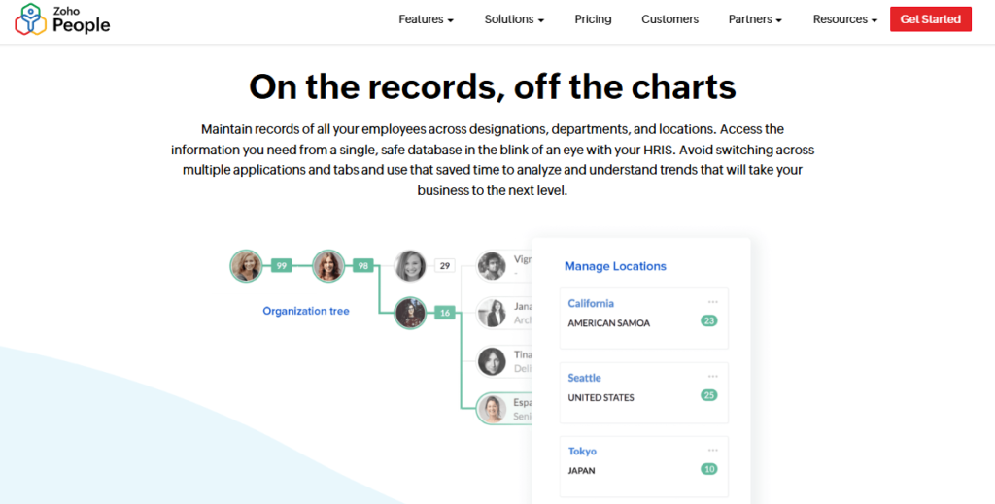Click the Organization tree label
This screenshot has width=995, height=504.
tap(306, 311)
